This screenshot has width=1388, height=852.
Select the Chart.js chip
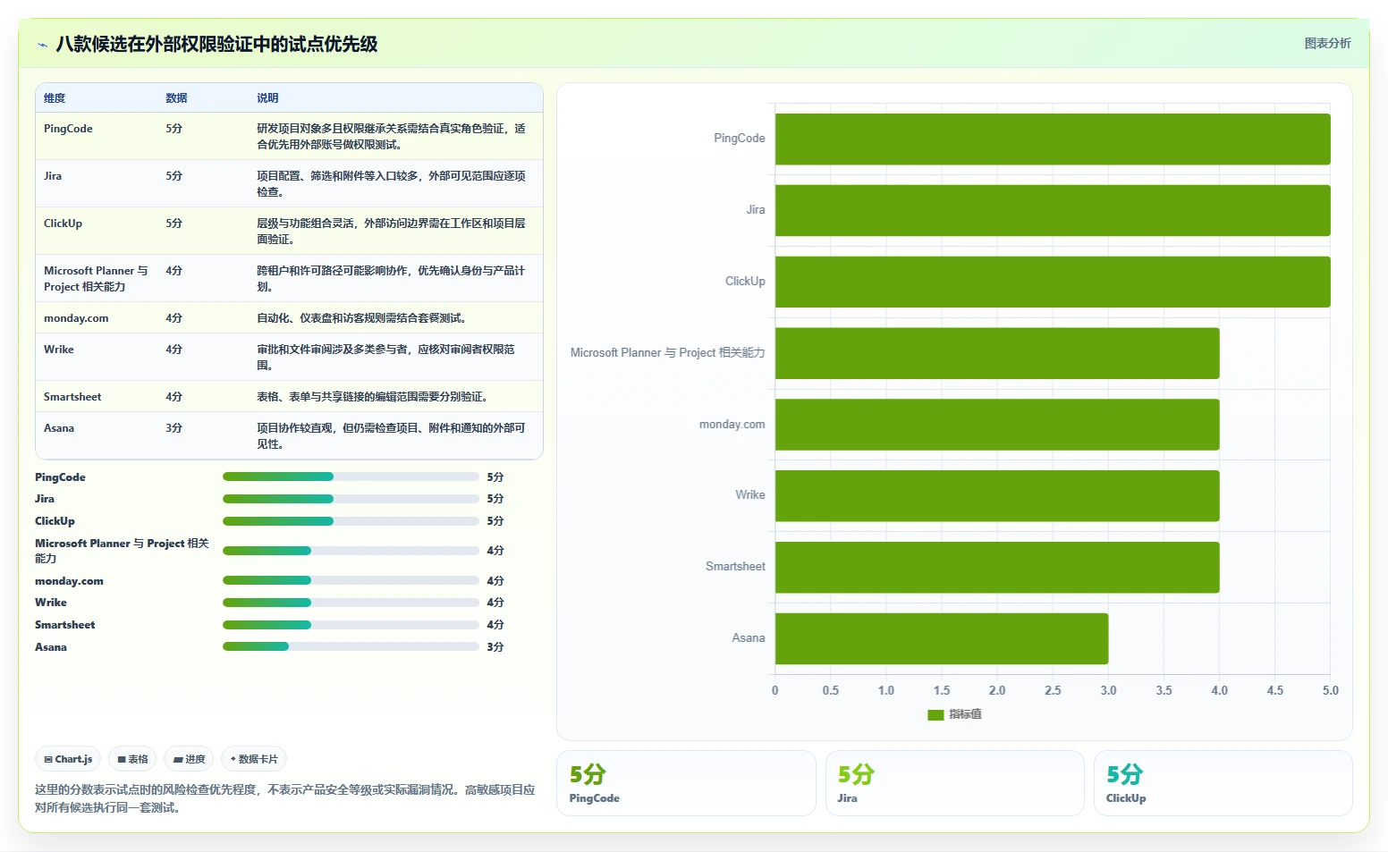[x=68, y=759]
